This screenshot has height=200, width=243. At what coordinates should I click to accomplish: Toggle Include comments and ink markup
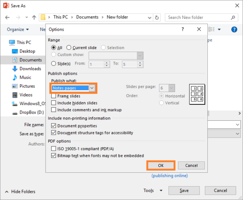coord(54,110)
